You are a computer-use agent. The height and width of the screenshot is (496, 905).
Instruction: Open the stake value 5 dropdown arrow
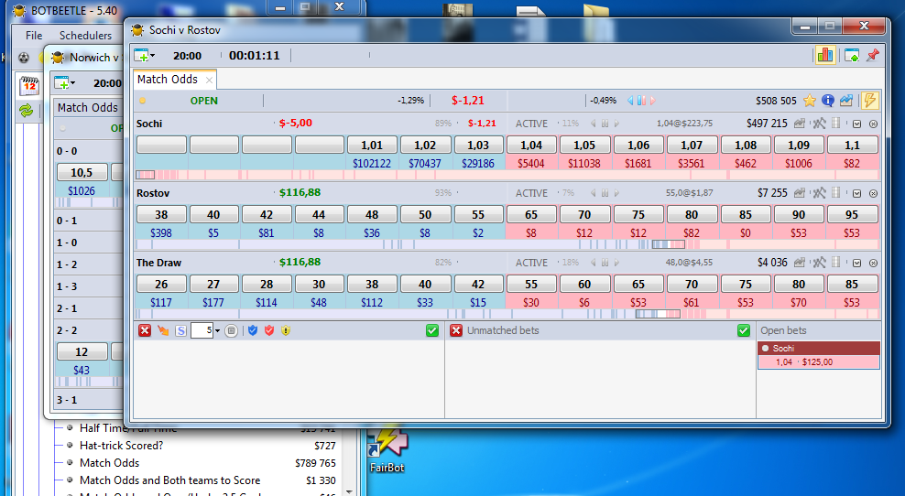tap(217, 331)
